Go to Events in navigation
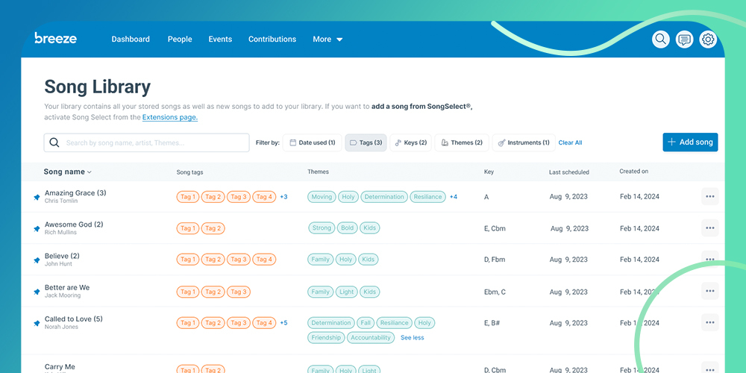Image resolution: width=746 pixels, height=373 pixels. coord(220,39)
